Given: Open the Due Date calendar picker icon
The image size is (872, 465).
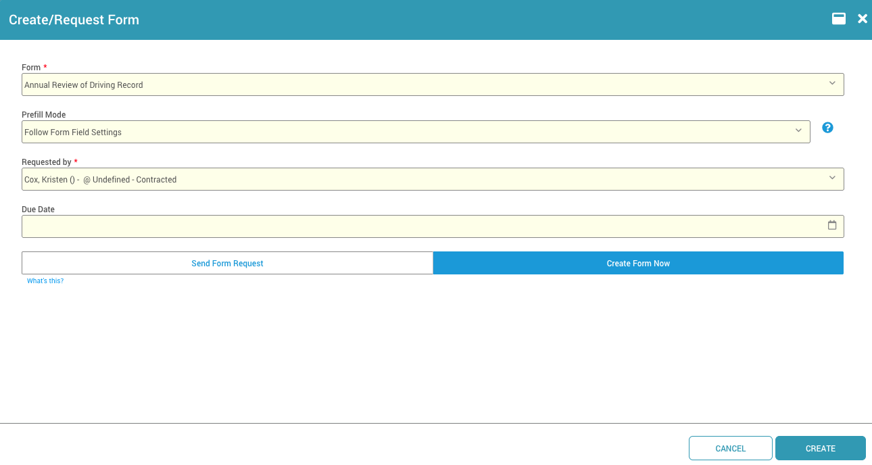Looking at the screenshot, I should tap(832, 226).
